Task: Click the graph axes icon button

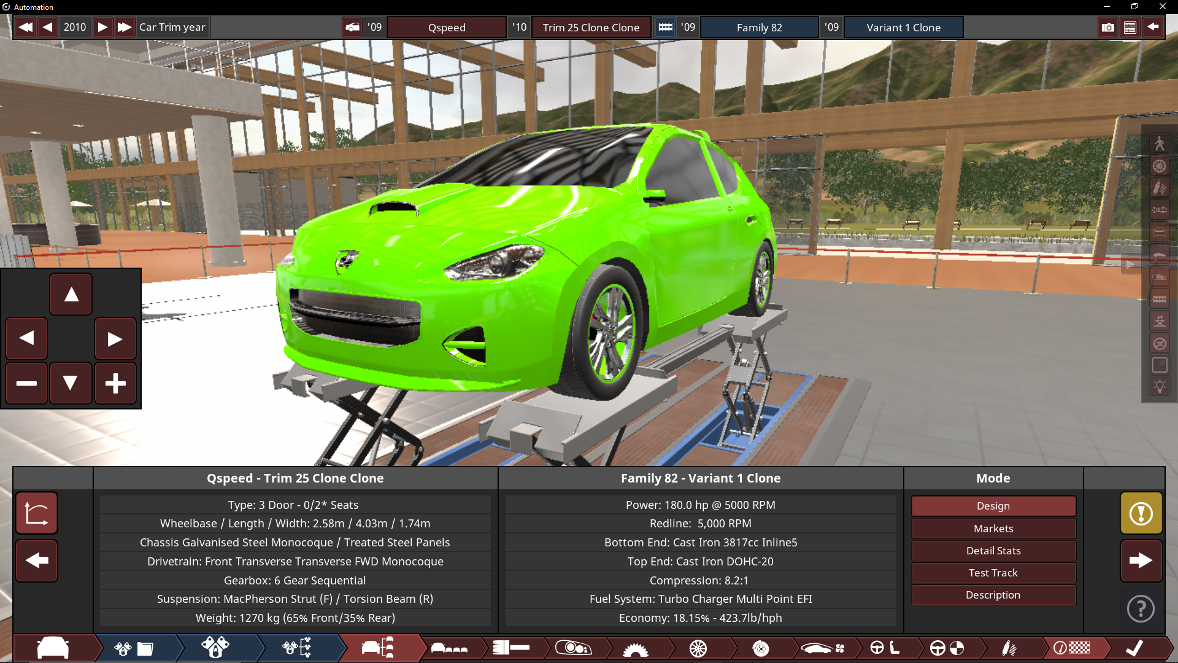Action: coord(37,513)
